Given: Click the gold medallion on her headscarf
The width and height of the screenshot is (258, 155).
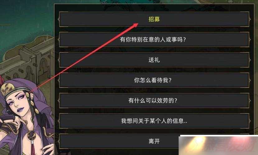Looking at the screenshot, I should pyautogui.click(x=7, y=89).
